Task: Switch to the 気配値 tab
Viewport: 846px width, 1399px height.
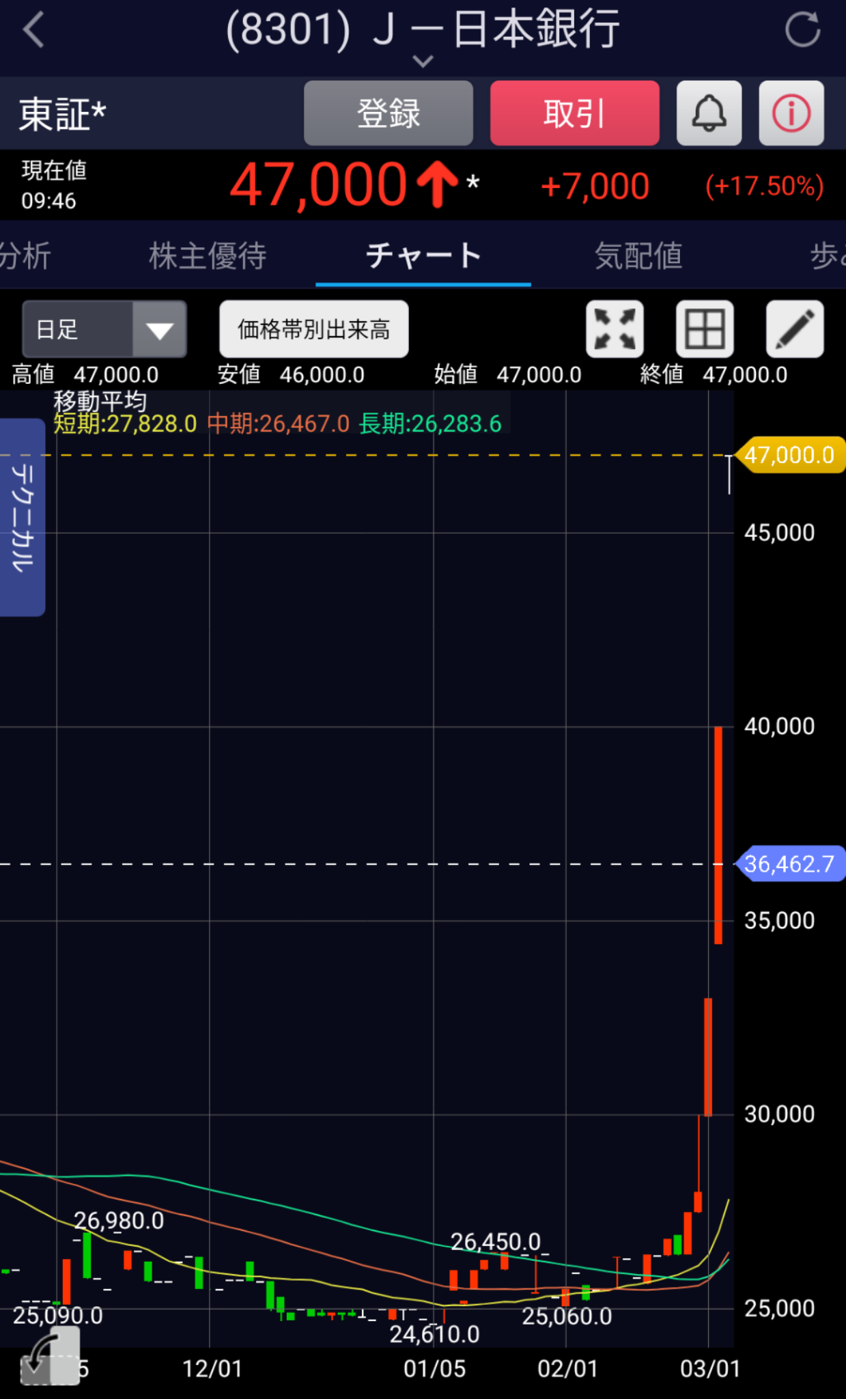Action: click(x=638, y=256)
